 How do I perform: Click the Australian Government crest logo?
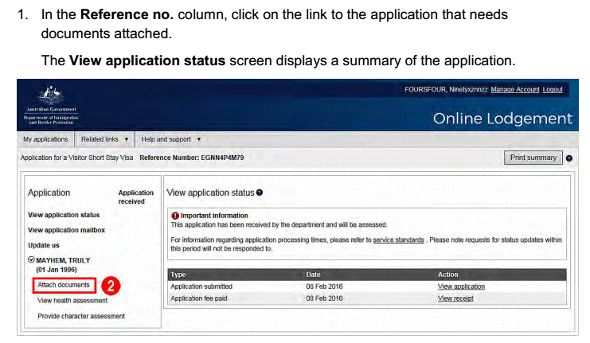pos(51,105)
